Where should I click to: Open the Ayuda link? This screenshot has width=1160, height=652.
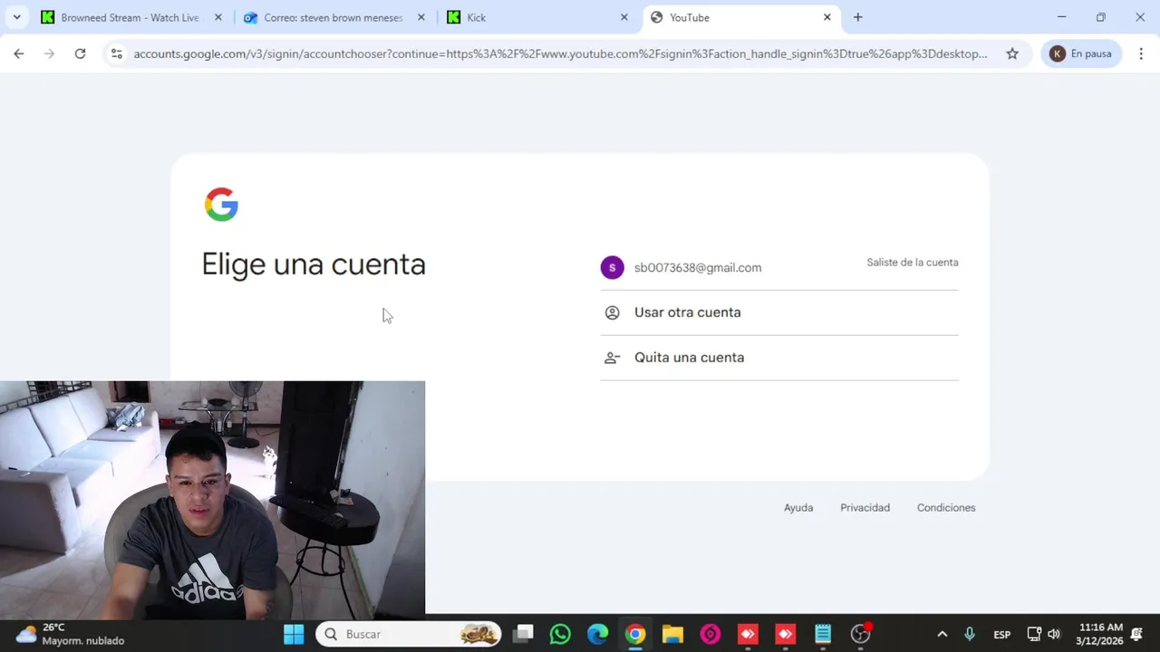point(798,508)
